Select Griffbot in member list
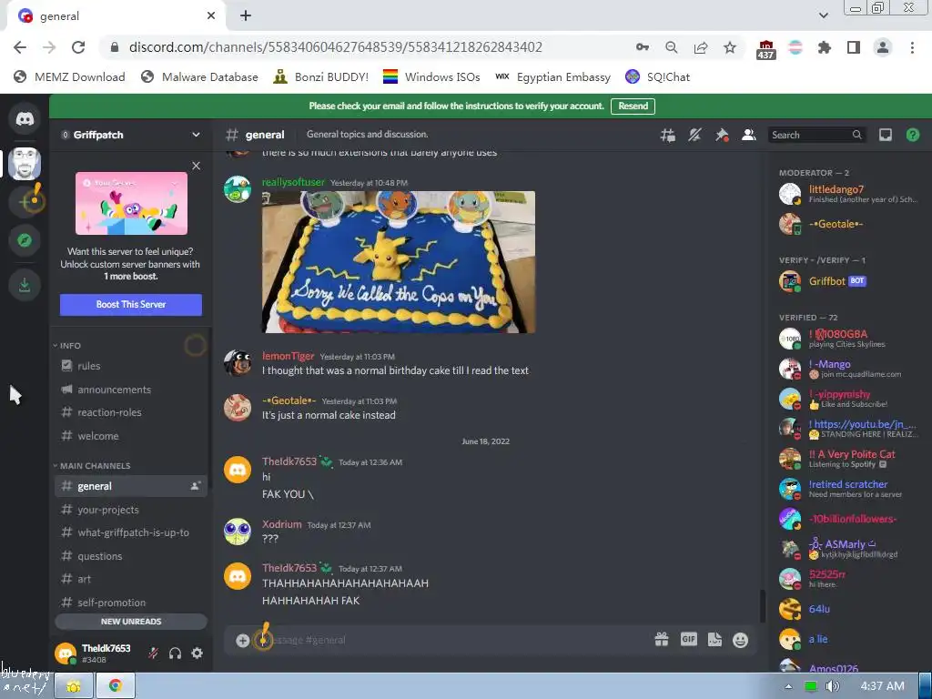This screenshot has width=932, height=699. coord(849,281)
